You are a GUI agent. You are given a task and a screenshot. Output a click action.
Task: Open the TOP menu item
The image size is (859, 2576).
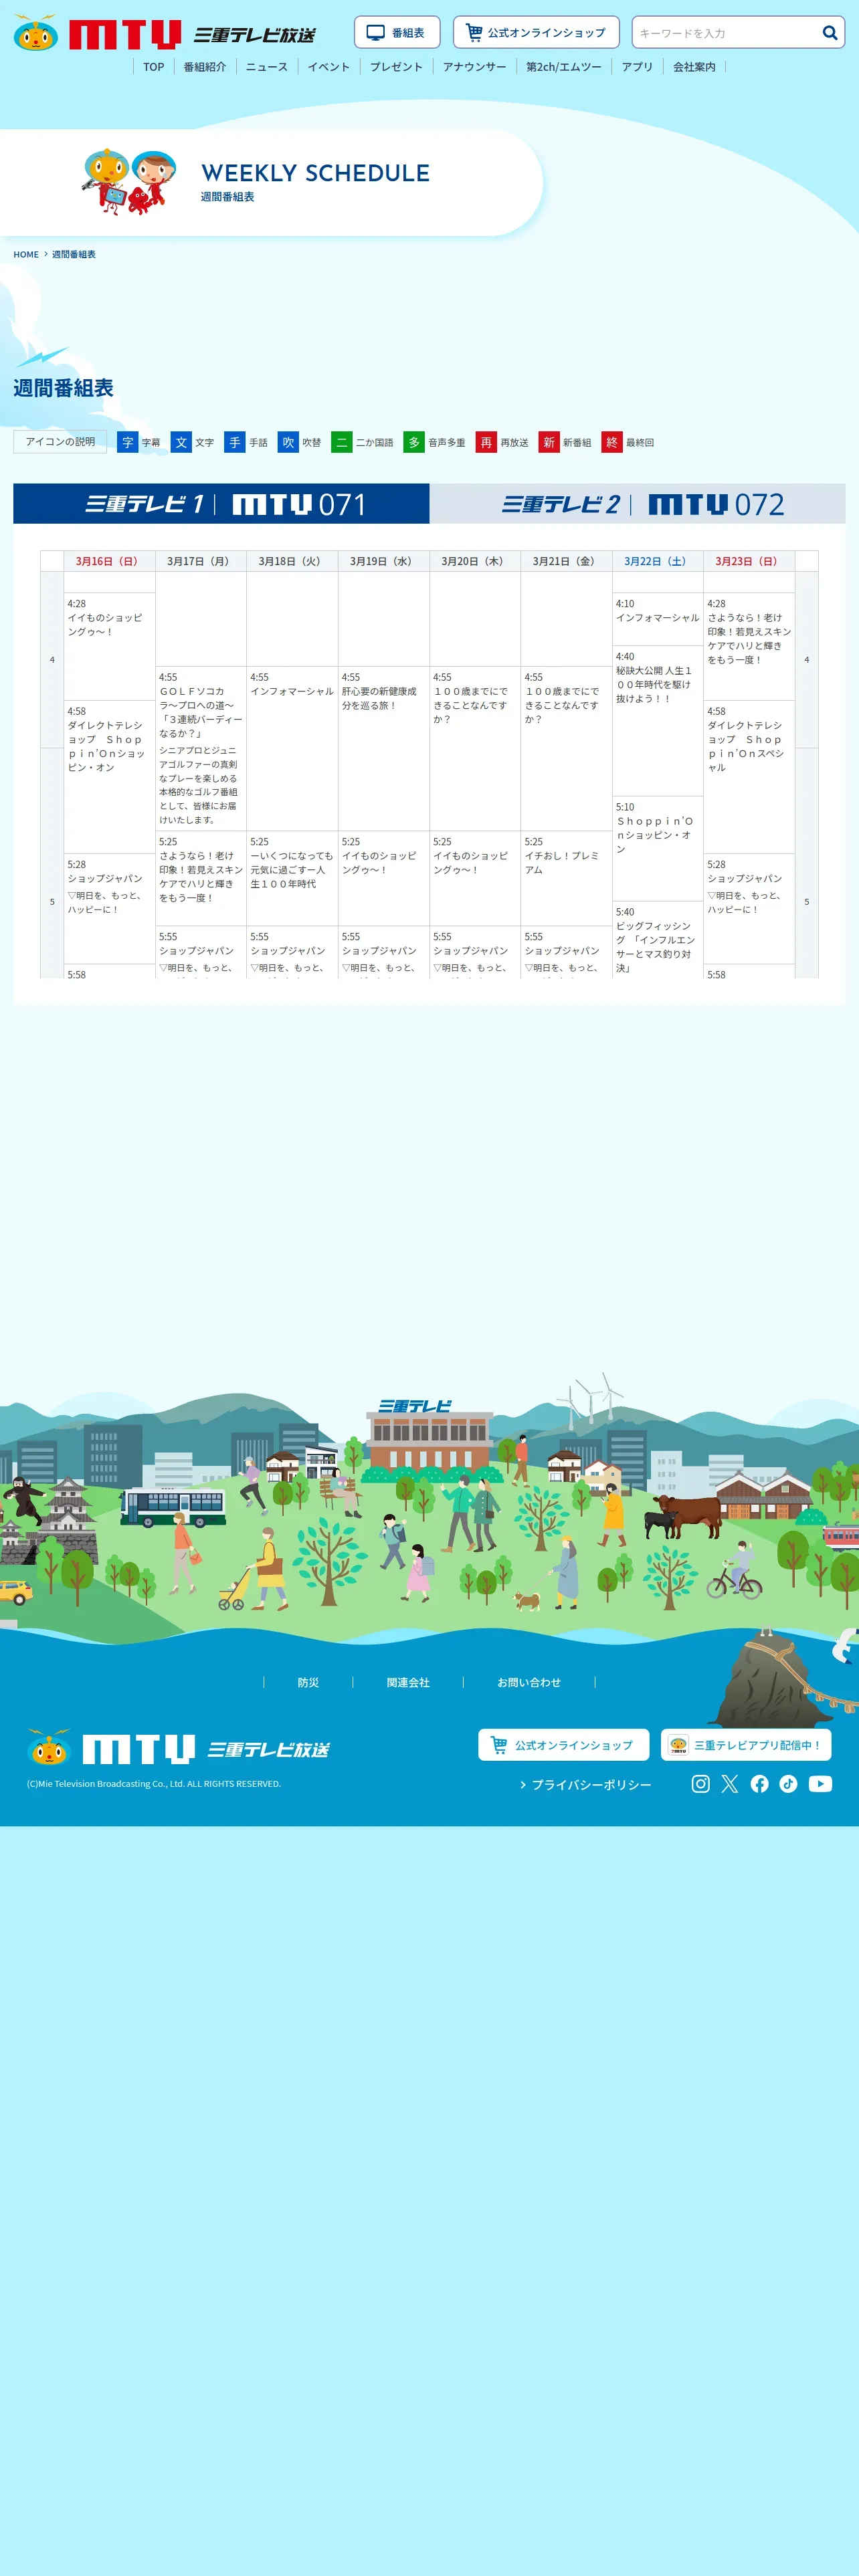click(x=153, y=67)
